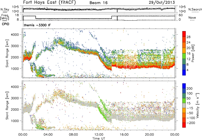Select the "Freq. [MHz]" axis label
This screenshot has height=140, width=202.
pos(5,17)
